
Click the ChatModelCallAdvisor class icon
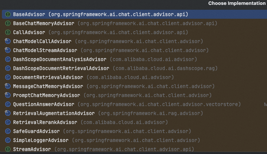coord(7,41)
